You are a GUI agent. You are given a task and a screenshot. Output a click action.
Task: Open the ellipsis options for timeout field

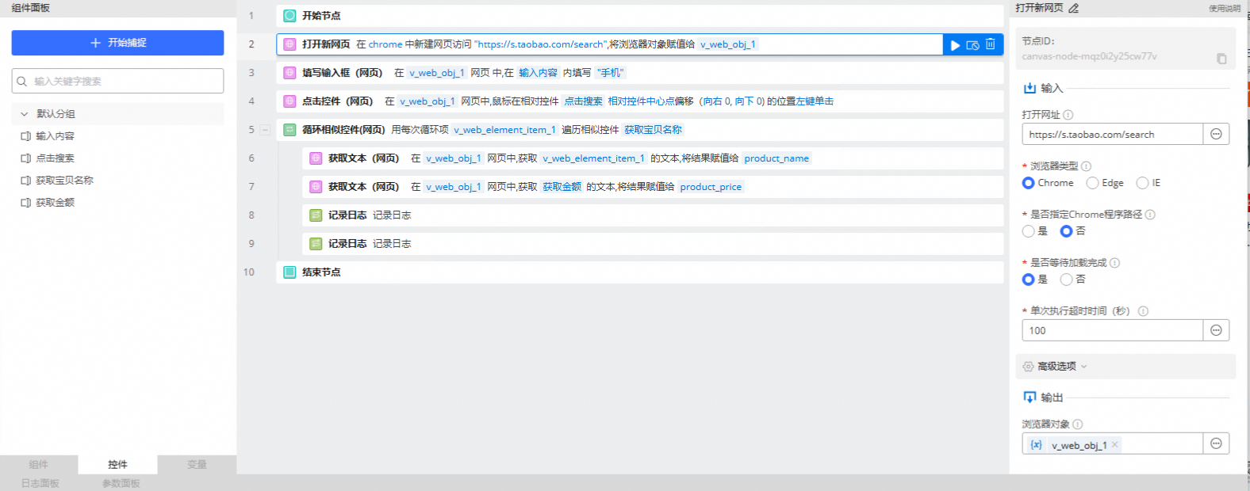(1216, 330)
